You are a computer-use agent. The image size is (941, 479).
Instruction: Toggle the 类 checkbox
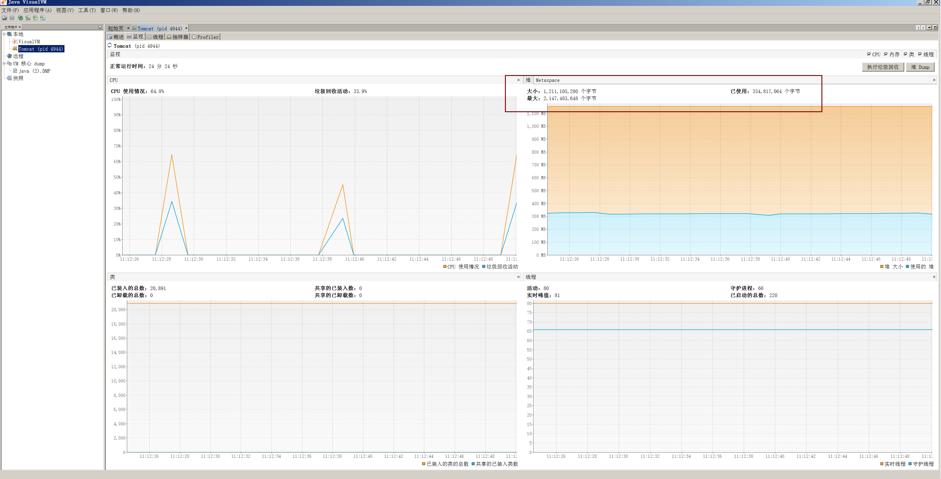[906, 54]
